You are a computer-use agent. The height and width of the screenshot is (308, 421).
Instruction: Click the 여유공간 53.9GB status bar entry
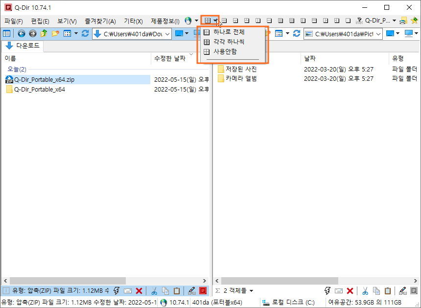pyautogui.click(x=365, y=303)
